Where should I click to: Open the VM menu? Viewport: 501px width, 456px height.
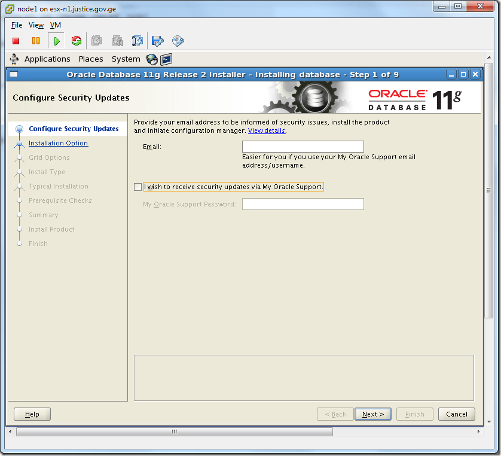tap(55, 25)
